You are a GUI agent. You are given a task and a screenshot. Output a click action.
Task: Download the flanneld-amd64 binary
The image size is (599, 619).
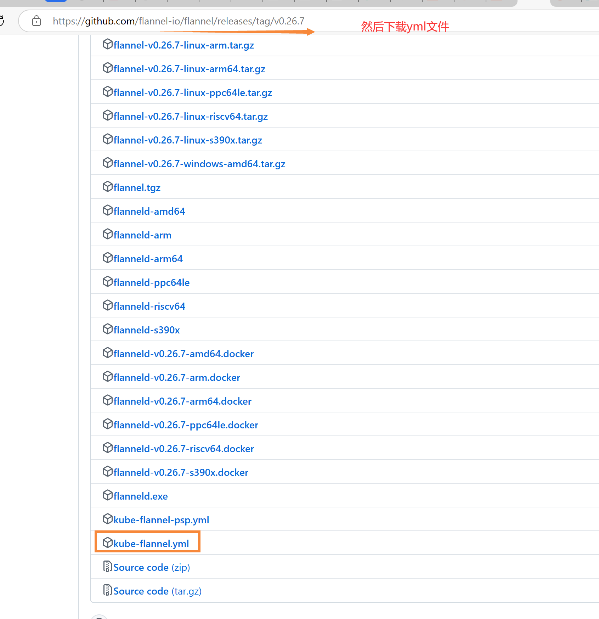point(149,212)
